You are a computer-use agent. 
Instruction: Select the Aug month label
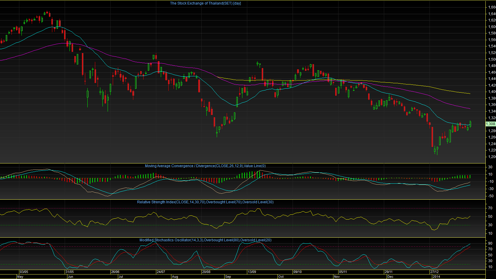(175, 277)
